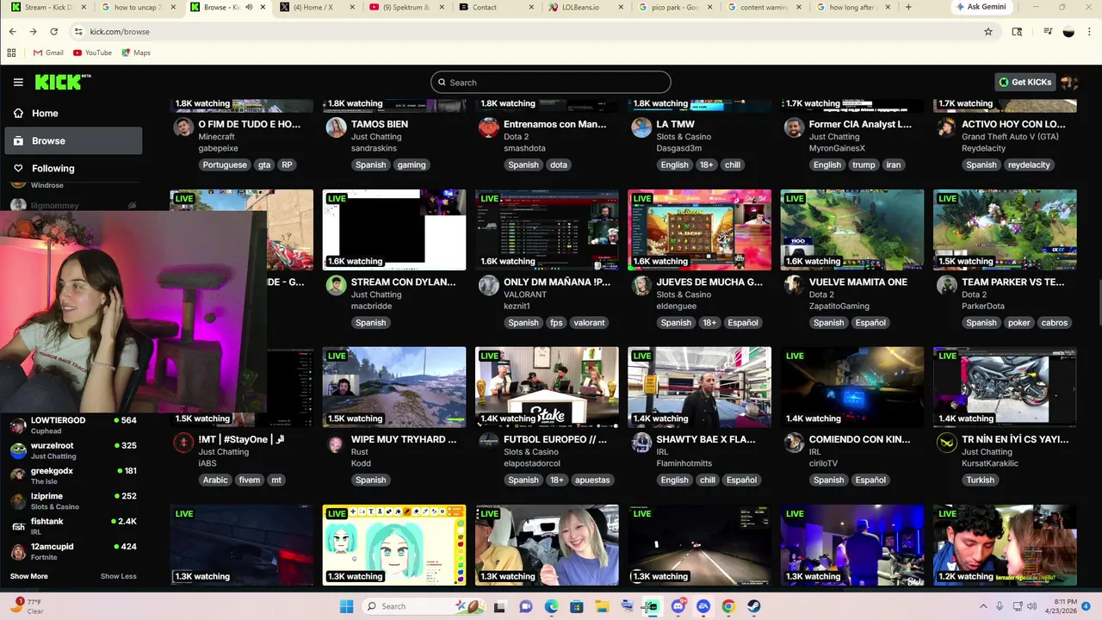Screen dimensions: 1102x620
Task: Select the valorant tag under keznit1
Action: [589, 322]
